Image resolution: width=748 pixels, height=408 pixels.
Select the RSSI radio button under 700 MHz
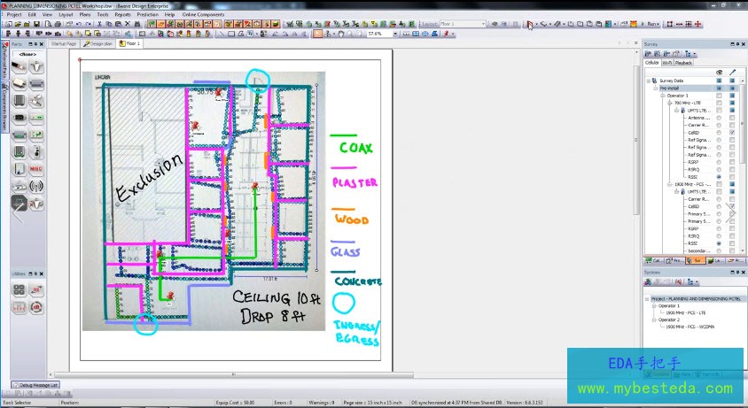[x=718, y=177]
